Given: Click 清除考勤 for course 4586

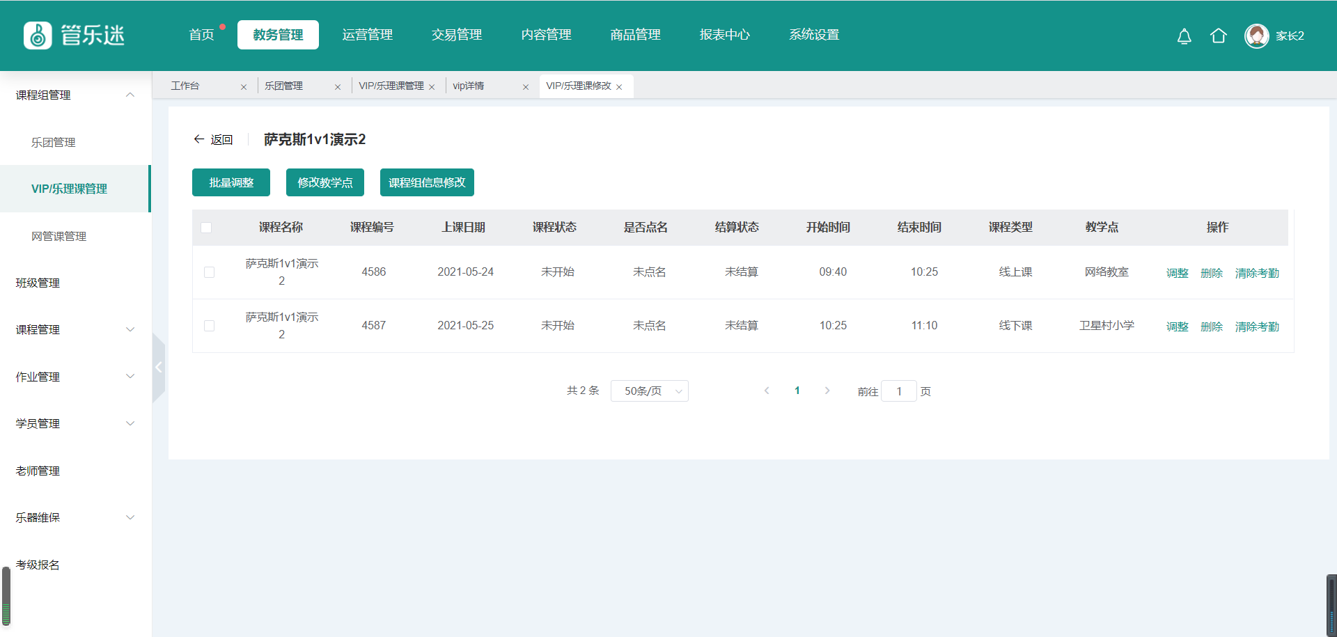Looking at the screenshot, I should pos(1256,273).
